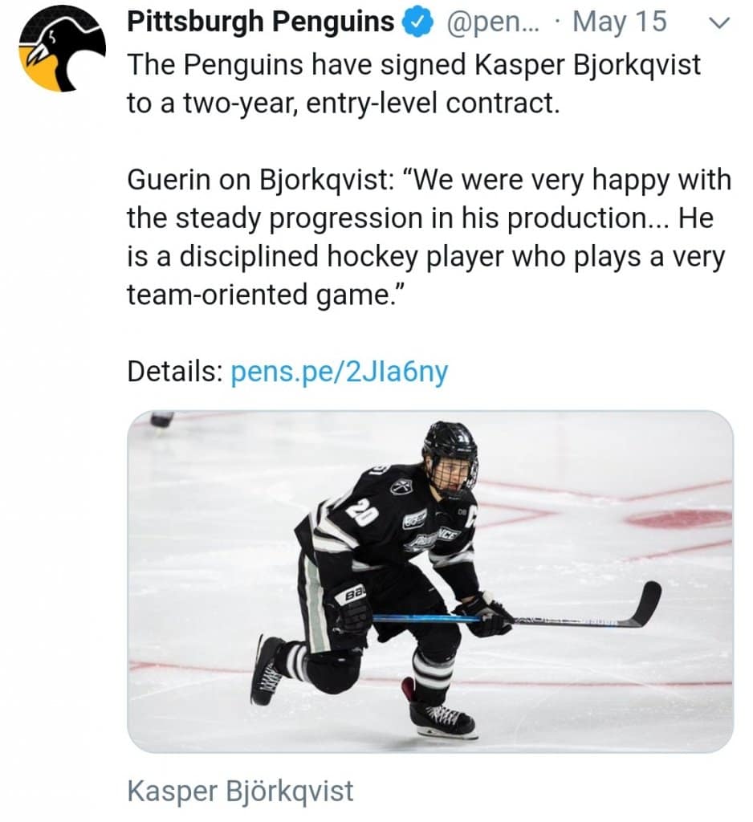Image resolution: width=753 pixels, height=822 pixels.
Task: Click the Kasper Björkqvist card caption
Action: [240, 791]
